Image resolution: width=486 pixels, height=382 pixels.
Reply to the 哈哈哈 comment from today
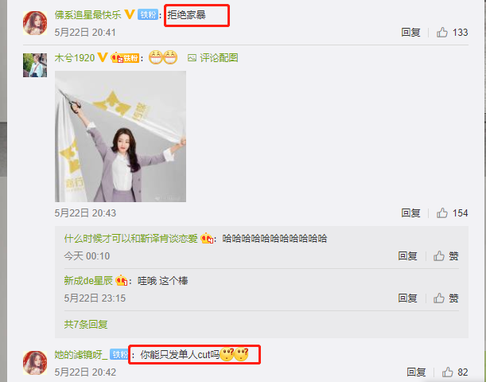[407, 255]
